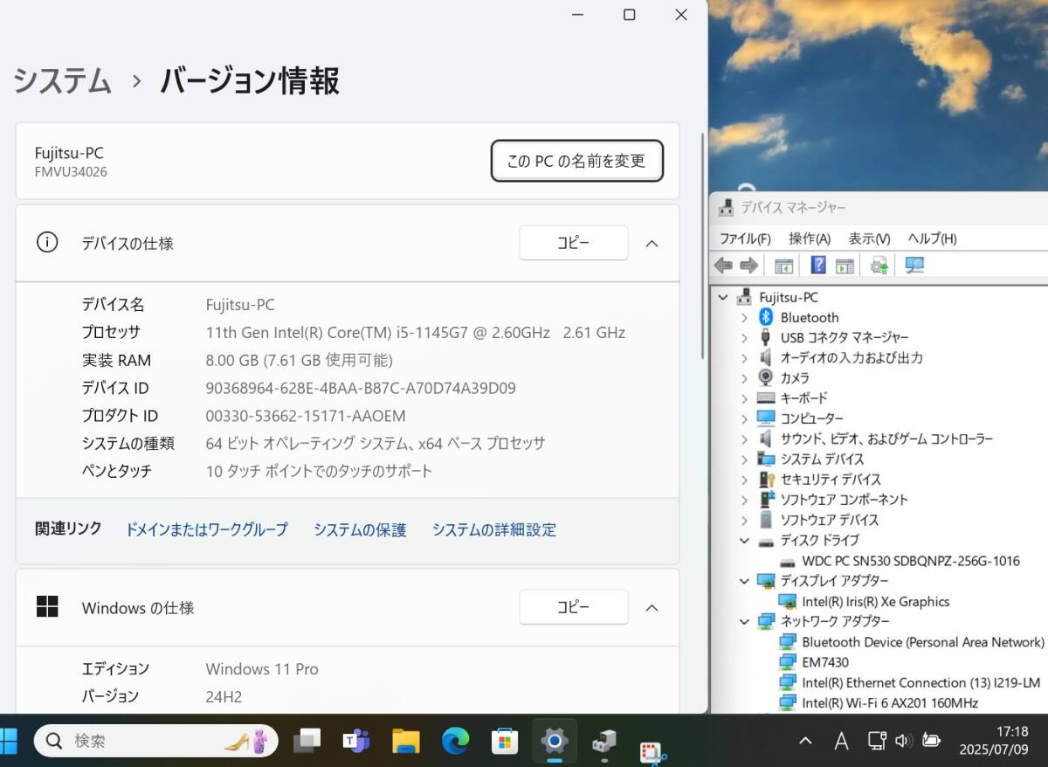
Task: Click the EM7430 network adapter icon
Action: pyautogui.click(x=788, y=662)
